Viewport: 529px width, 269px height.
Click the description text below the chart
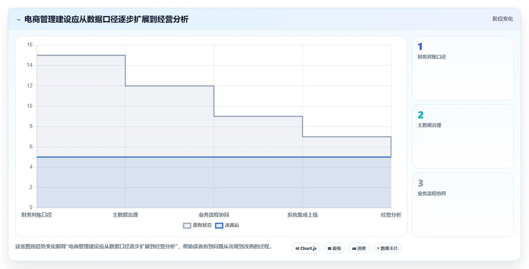[x=143, y=247]
